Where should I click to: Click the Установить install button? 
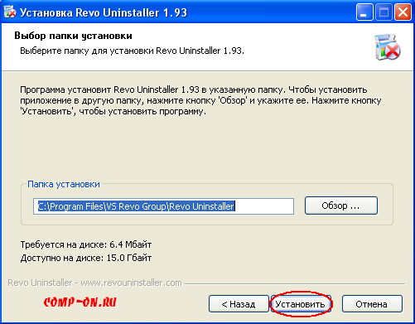(301, 304)
